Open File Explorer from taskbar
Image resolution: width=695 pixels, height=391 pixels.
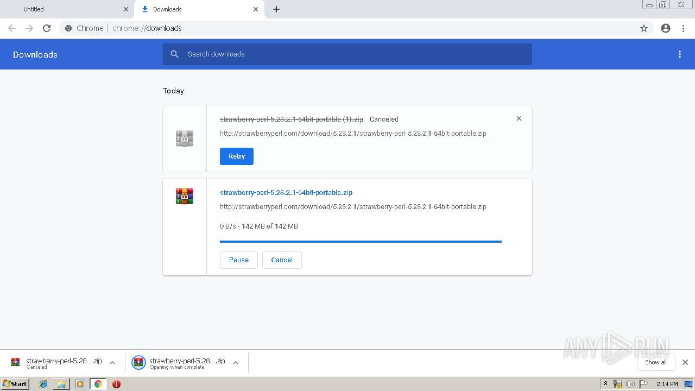tap(61, 384)
